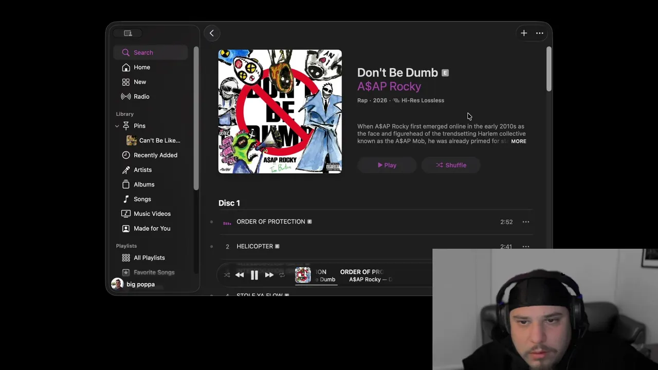Toggle shuffle in the mini player
Image resolution: width=658 pixels, height=370 pixels.
click(227, 275)
